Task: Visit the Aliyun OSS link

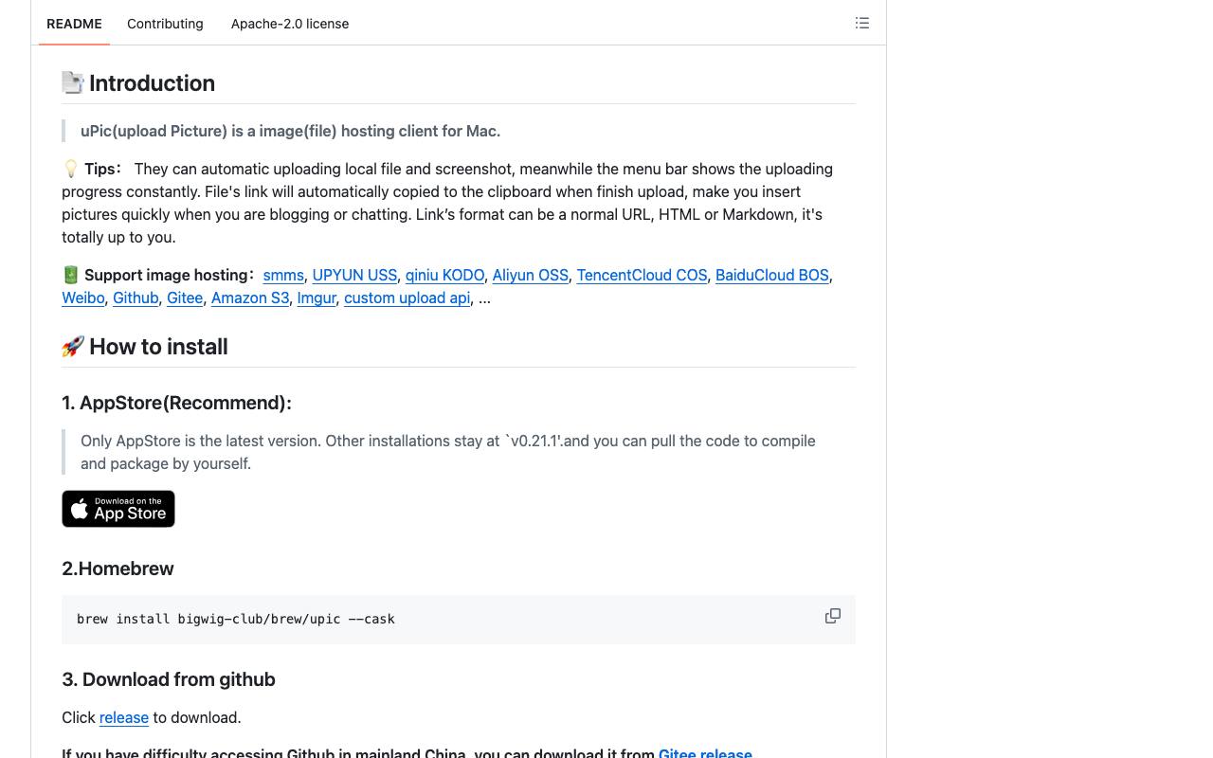Action: 531,275
